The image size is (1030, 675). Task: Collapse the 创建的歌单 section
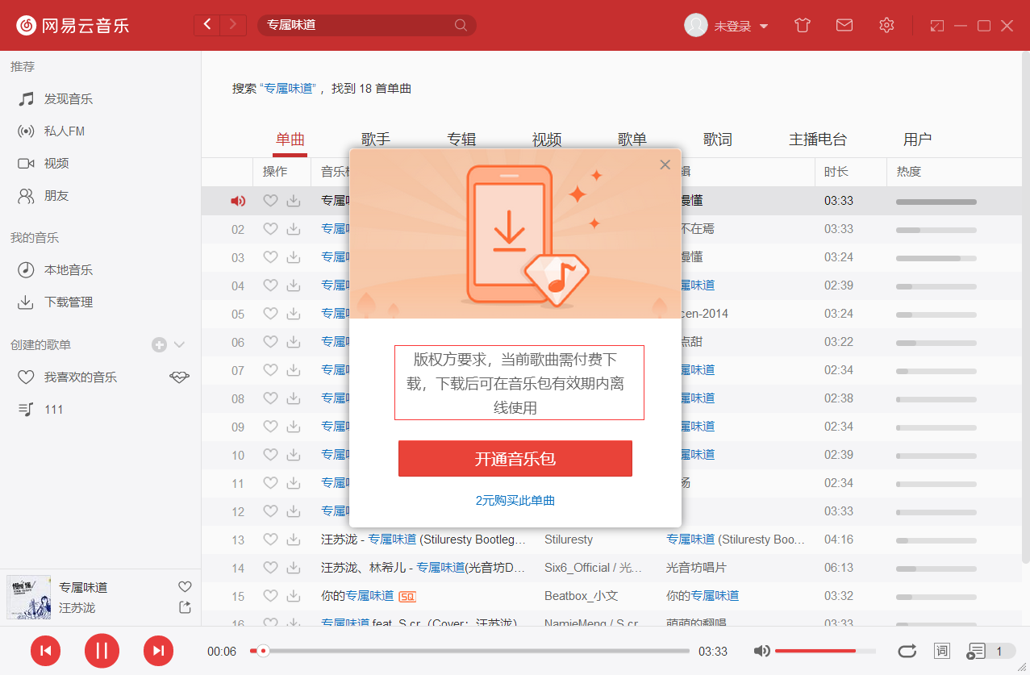[179, 344]
